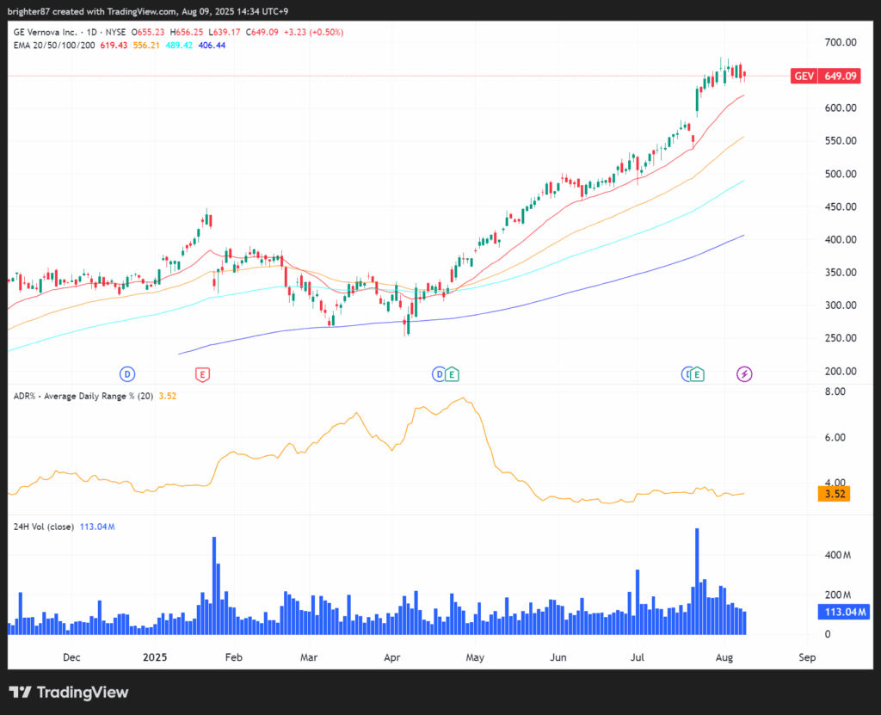The width and height of the screenshot is (881, 715).
Task: Click the 400.00 price axis label
Action: tap(841, 239)
